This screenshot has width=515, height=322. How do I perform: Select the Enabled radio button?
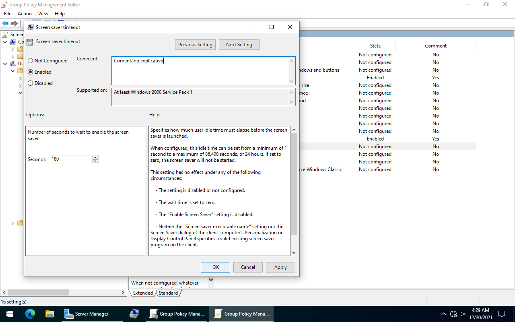click(31, 72)
